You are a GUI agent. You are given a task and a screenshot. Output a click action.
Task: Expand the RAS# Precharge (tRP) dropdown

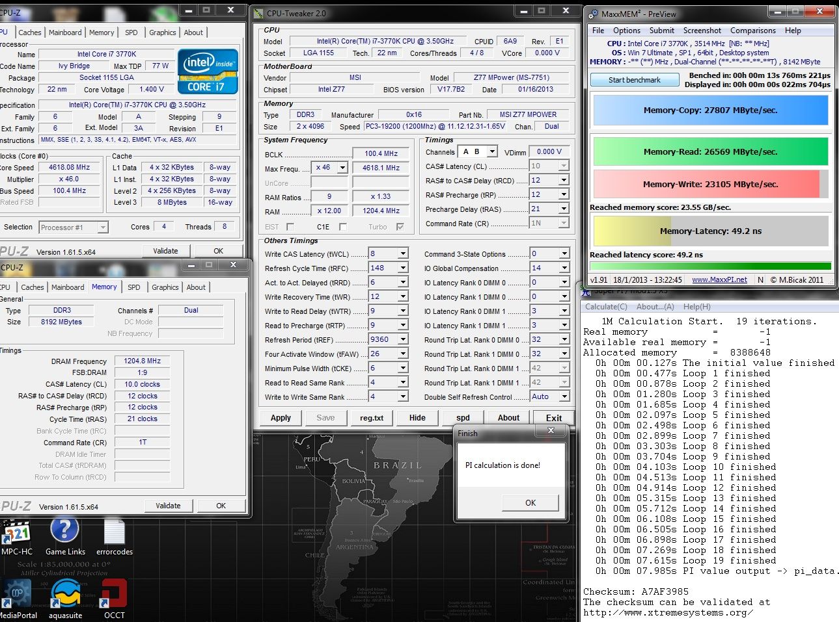564,194
